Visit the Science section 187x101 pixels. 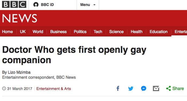pos(116,32)
